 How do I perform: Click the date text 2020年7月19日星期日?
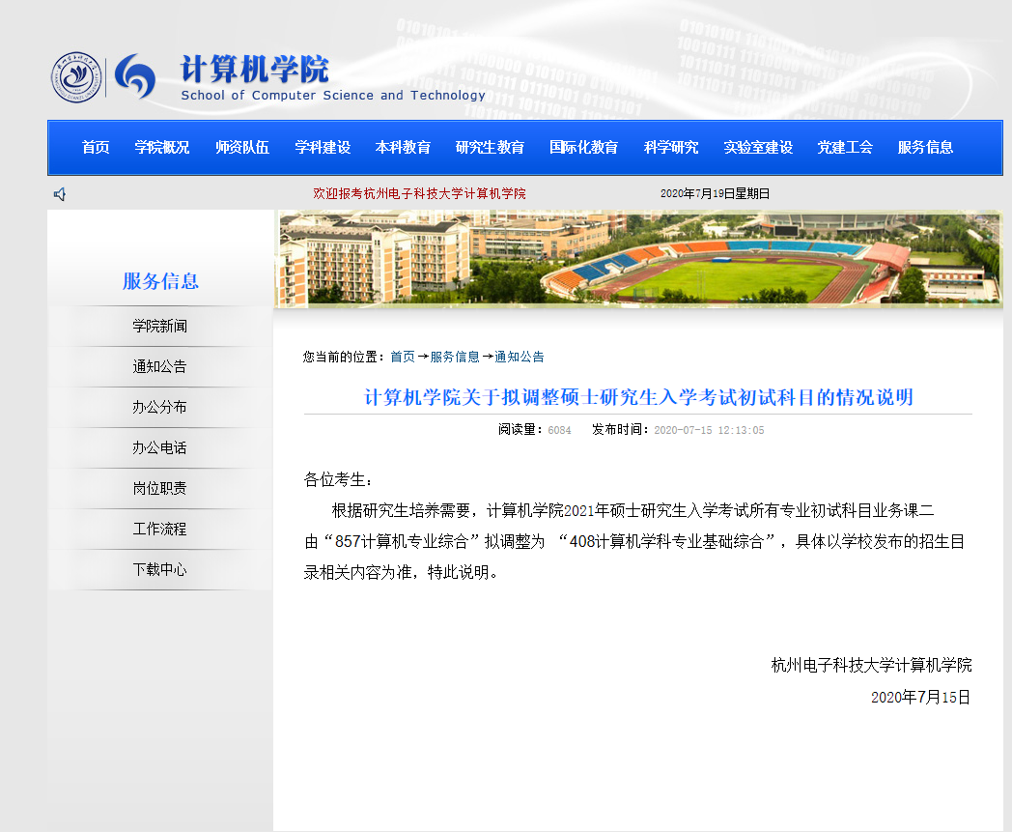point(716,194)
